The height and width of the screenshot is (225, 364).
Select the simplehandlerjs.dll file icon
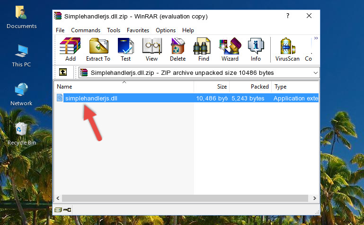click(x=60, y=98)
